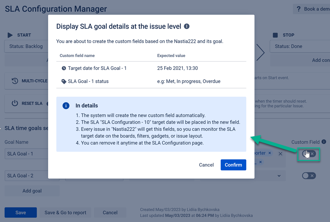
Task: Open the Status: Backlog start condition field
Action: click(x=26, y=47)
